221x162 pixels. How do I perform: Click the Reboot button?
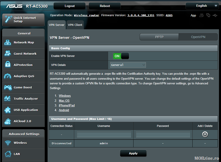(x=105, y=6)
